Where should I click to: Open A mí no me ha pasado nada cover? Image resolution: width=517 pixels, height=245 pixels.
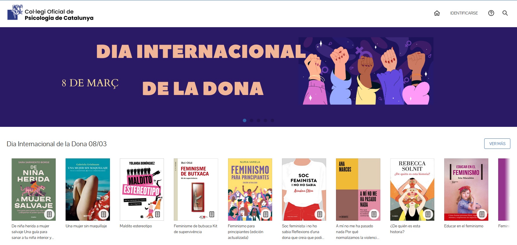[358, 189]
